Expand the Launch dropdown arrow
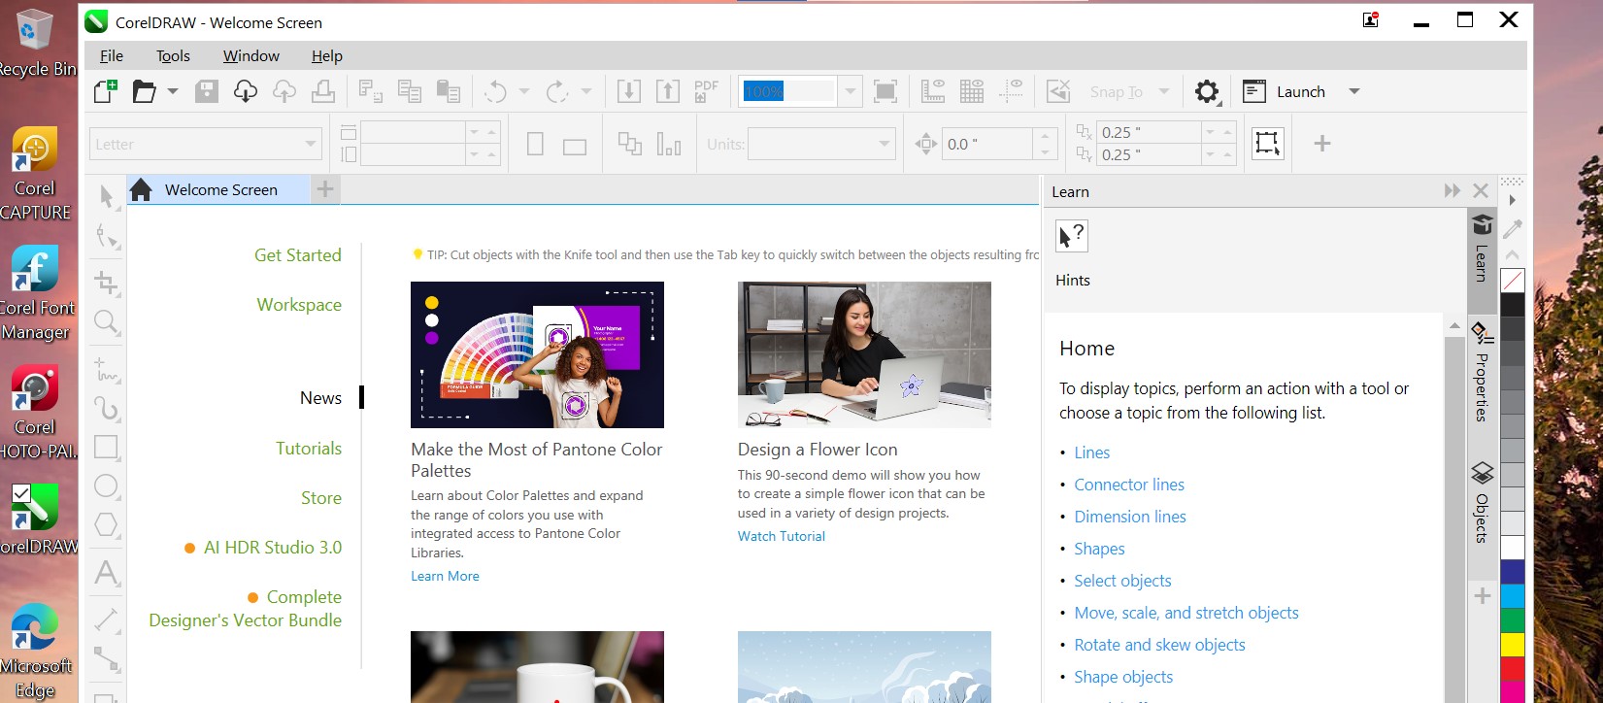1603x703 pixels. [1354, 91]
